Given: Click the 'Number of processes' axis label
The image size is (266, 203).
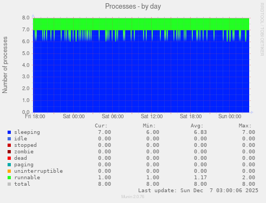Looking at the screenshot, I should pyautogui.click(x=5, y=65).
